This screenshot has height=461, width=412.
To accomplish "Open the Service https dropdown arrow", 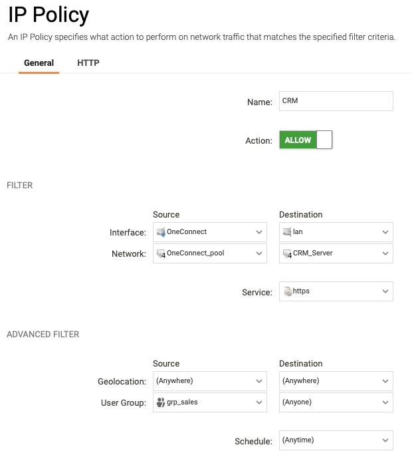I will 385,291.
